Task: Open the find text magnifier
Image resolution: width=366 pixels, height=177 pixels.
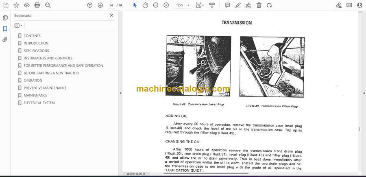Action: coord(48,5)
